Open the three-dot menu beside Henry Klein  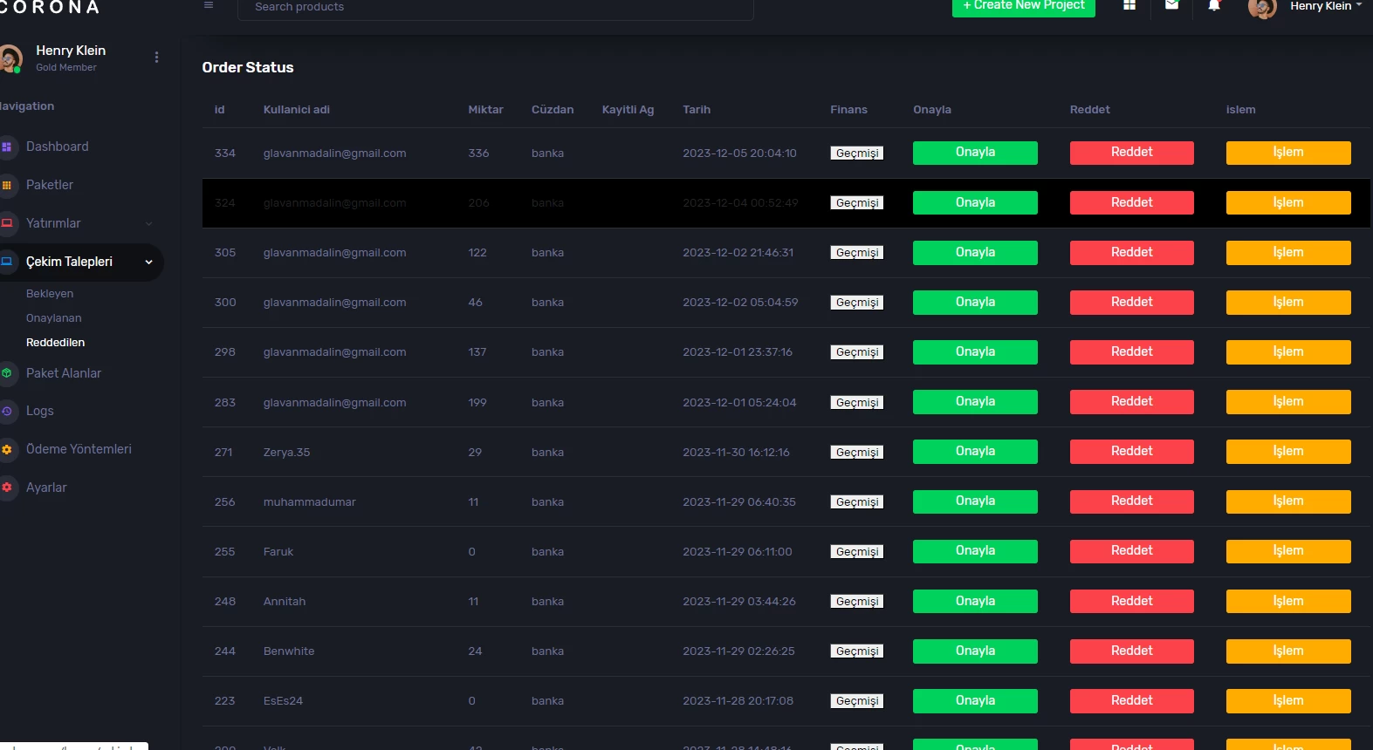[156, 58]
